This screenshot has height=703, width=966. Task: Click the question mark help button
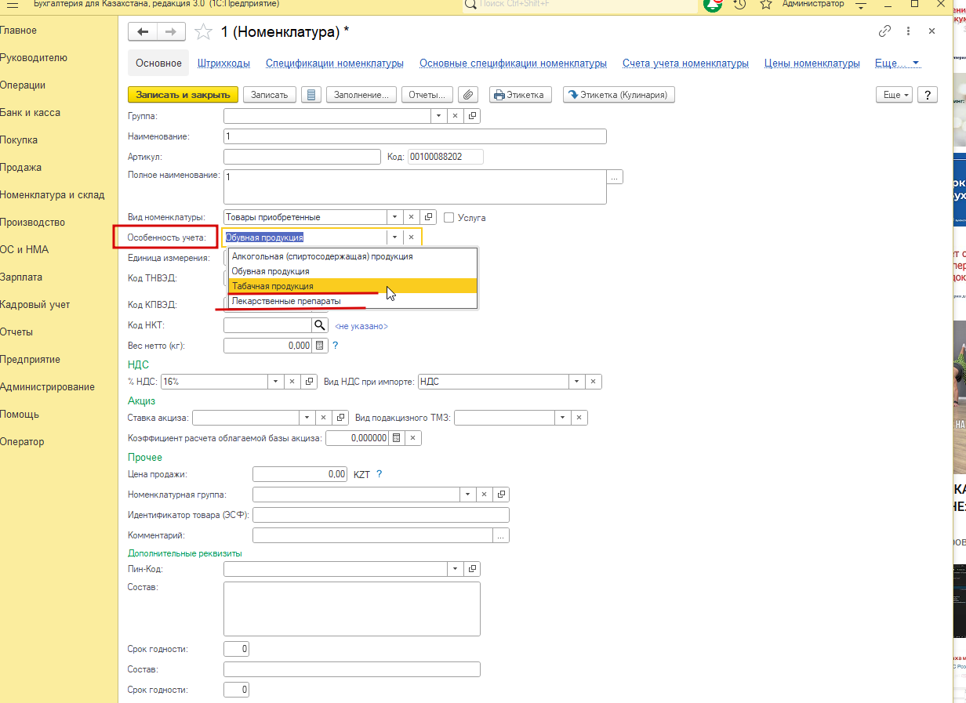[928, 95]
